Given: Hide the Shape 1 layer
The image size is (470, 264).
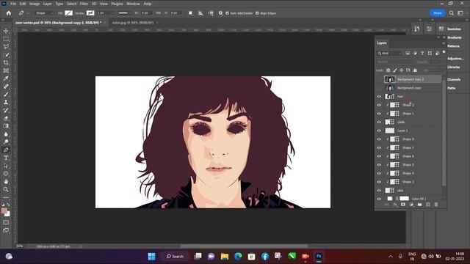Looking at the screenshot, I should coord(379,114).
